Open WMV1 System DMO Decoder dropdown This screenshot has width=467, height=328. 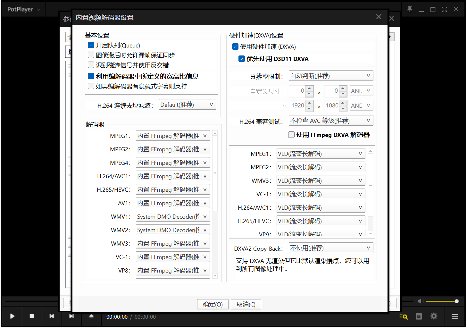point(173,216)
